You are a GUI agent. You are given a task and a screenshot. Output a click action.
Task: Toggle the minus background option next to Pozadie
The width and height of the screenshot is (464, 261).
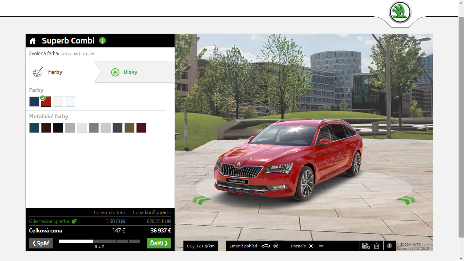(x=321, y=246)
